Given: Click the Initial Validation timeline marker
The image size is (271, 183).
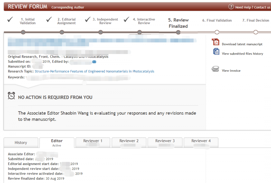Looking at the screenshot, I should tap(23, 32).
